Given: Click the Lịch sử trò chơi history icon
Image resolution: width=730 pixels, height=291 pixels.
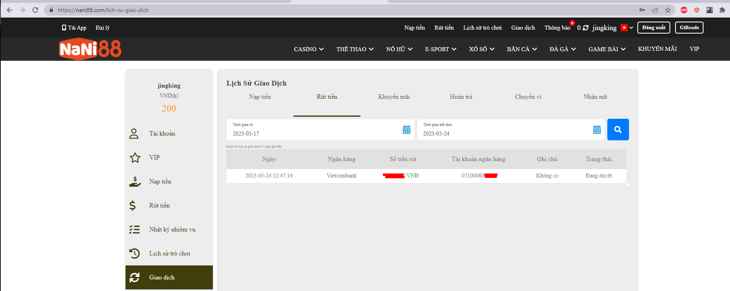Looking at the screenshot, I should pyautogui.click(x=135, y=253).
